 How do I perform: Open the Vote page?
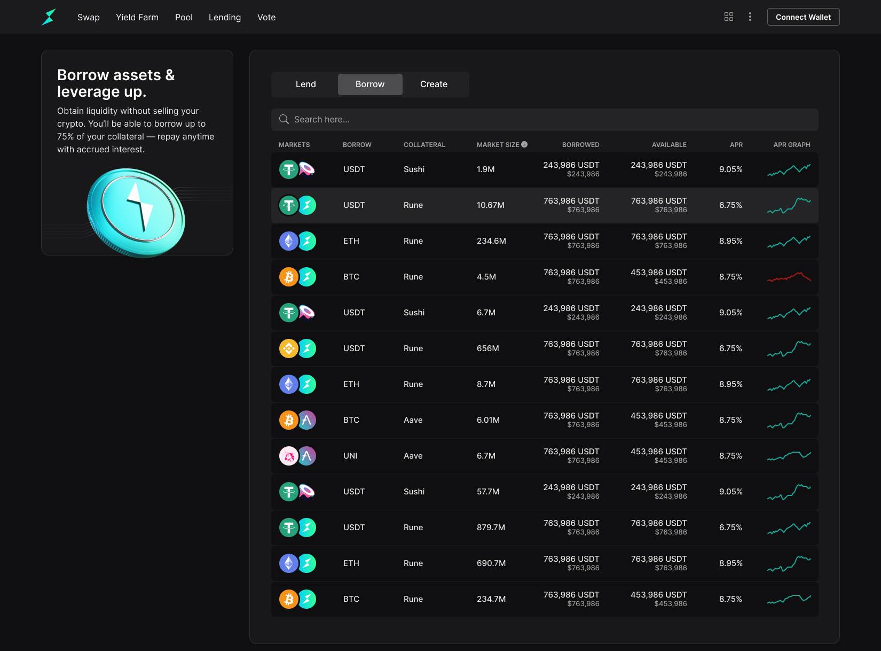point(266,17)
